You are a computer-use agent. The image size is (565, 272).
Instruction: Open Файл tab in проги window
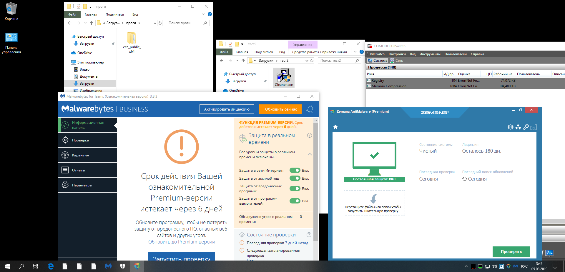pos(72,14)
